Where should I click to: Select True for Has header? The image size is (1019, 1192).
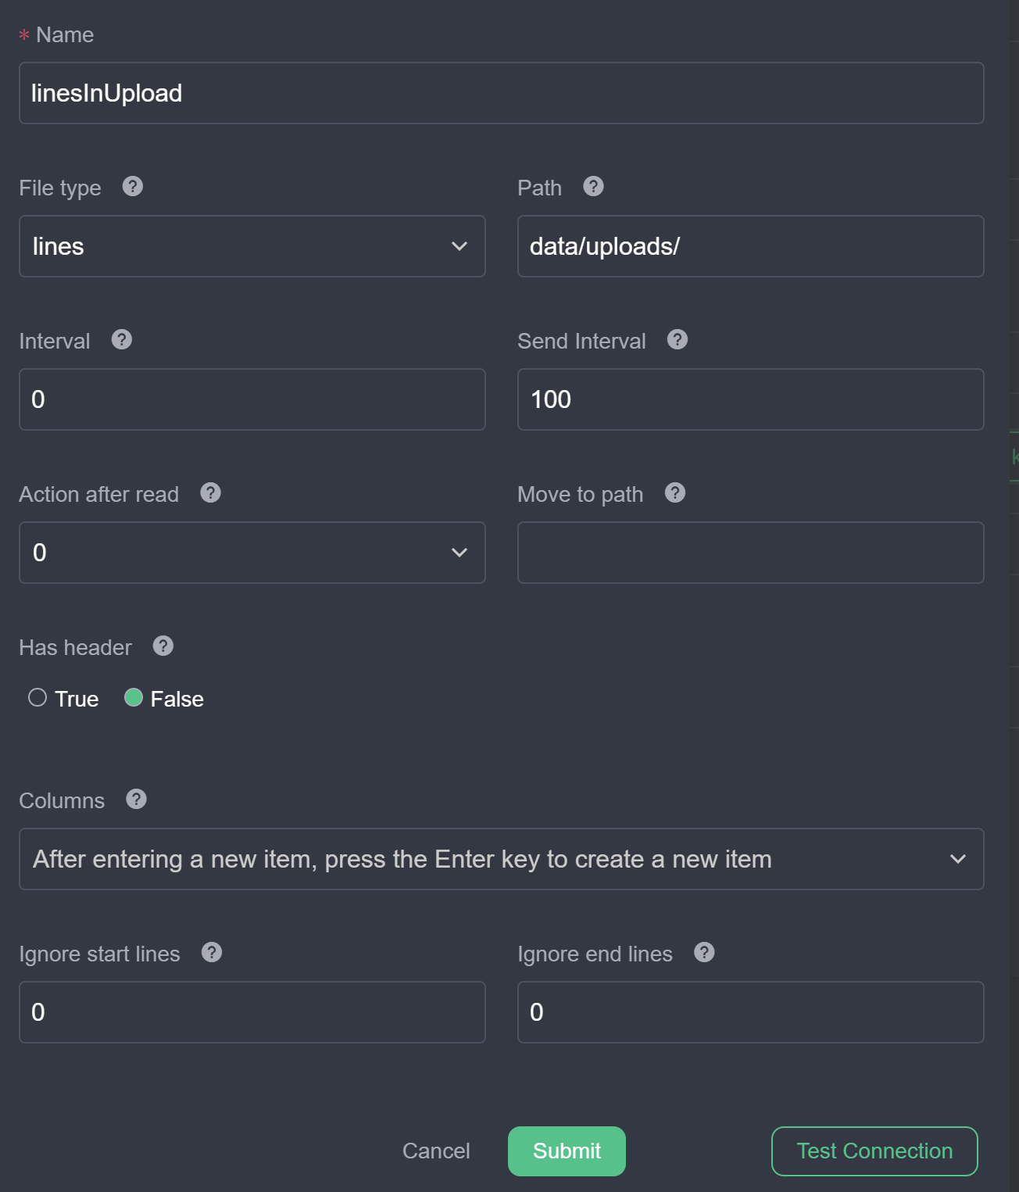tap(38, 697)
